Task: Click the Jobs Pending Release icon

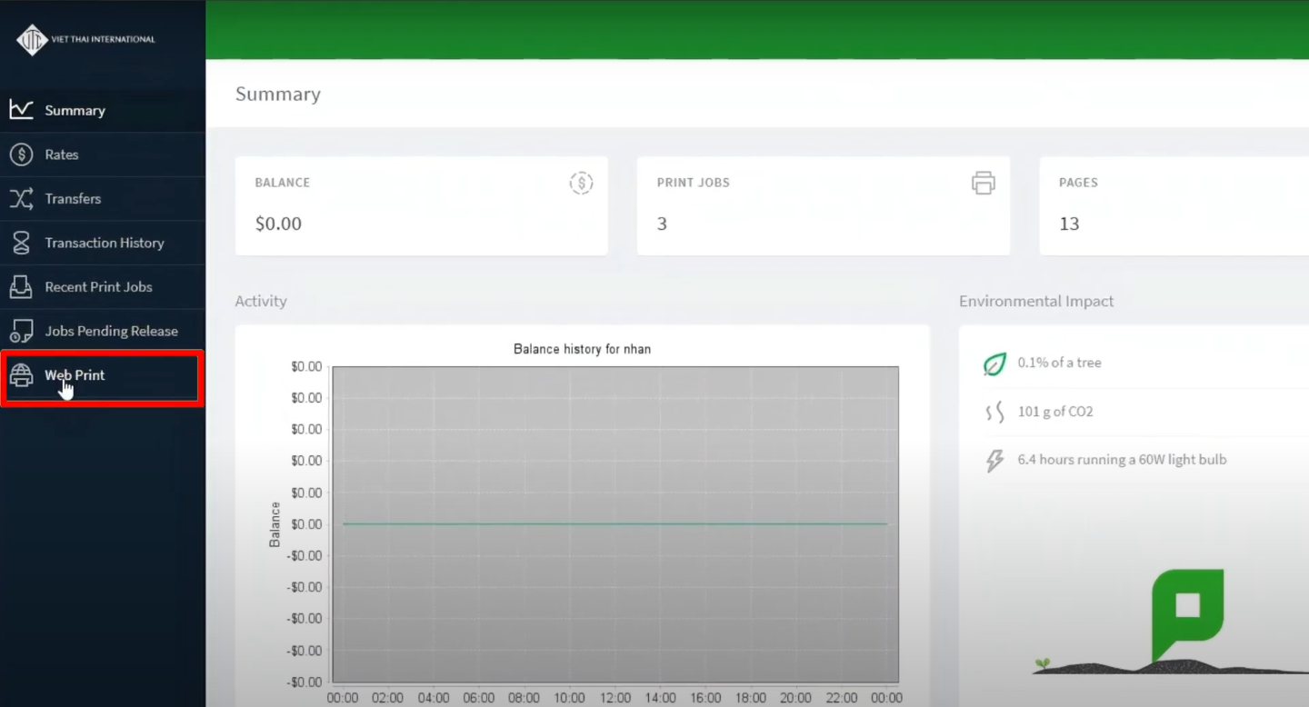Action: click(x=21, y=331)
